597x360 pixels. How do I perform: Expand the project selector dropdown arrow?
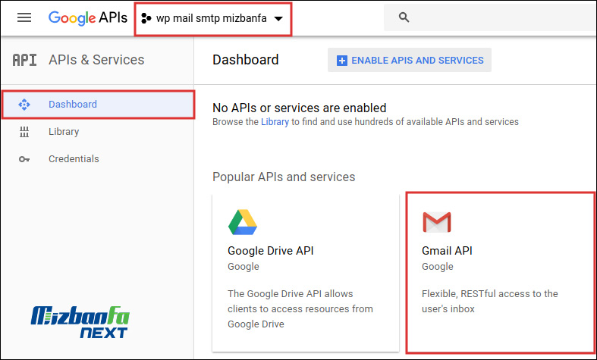278,19
